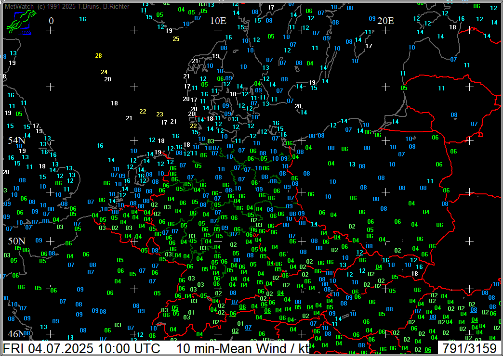Click the yellow 28 kt wind value
The height and width of the screenshot is (356, 503).
click(x=98, y=56)
